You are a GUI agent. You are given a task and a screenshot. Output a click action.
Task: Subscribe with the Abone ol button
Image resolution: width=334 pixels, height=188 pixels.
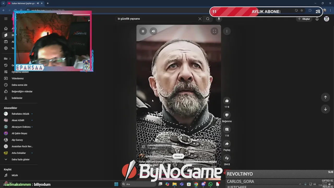click(x=178, y=156)
